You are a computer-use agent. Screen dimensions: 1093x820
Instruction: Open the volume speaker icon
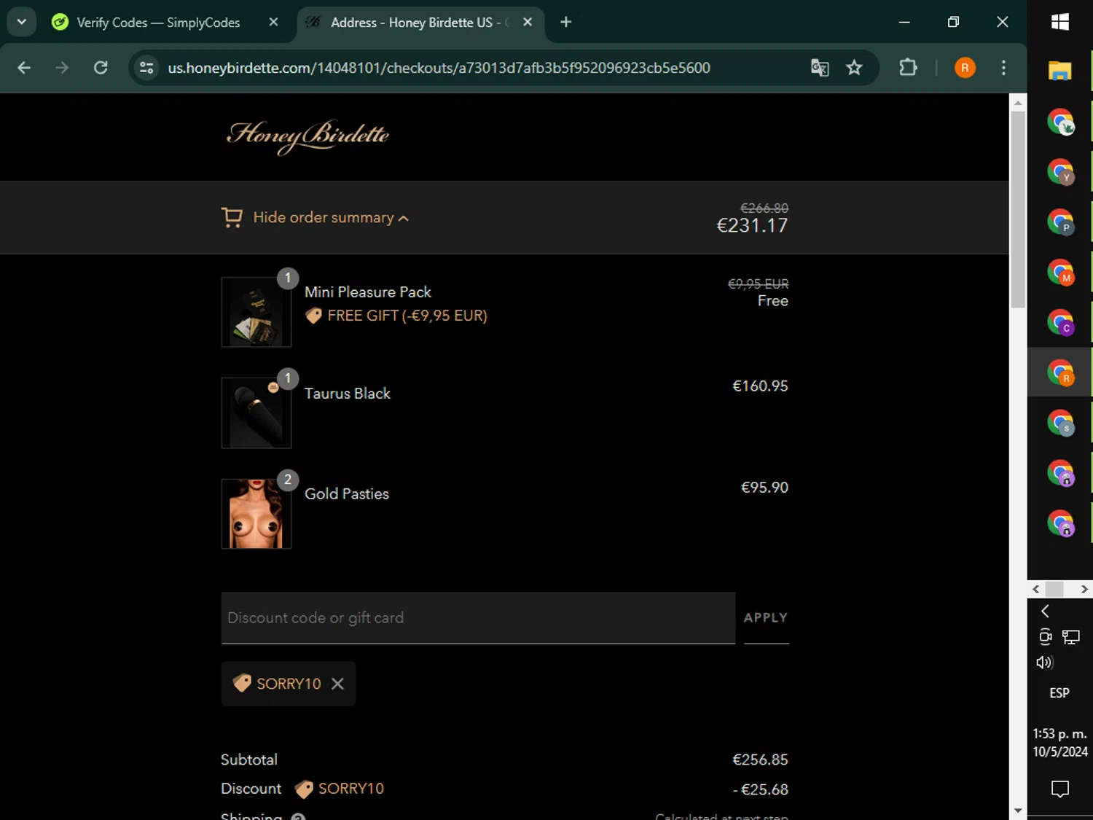pos(1044,662)
